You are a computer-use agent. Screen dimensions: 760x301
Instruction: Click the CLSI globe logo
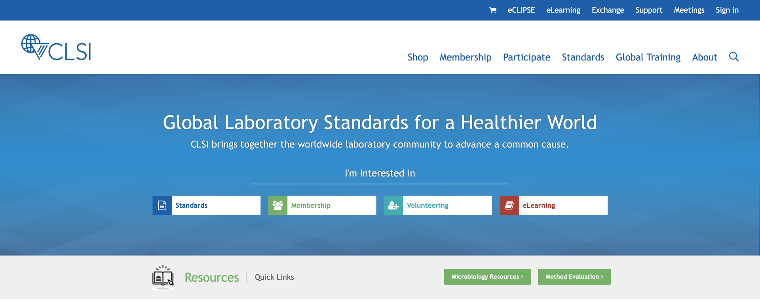56,47
